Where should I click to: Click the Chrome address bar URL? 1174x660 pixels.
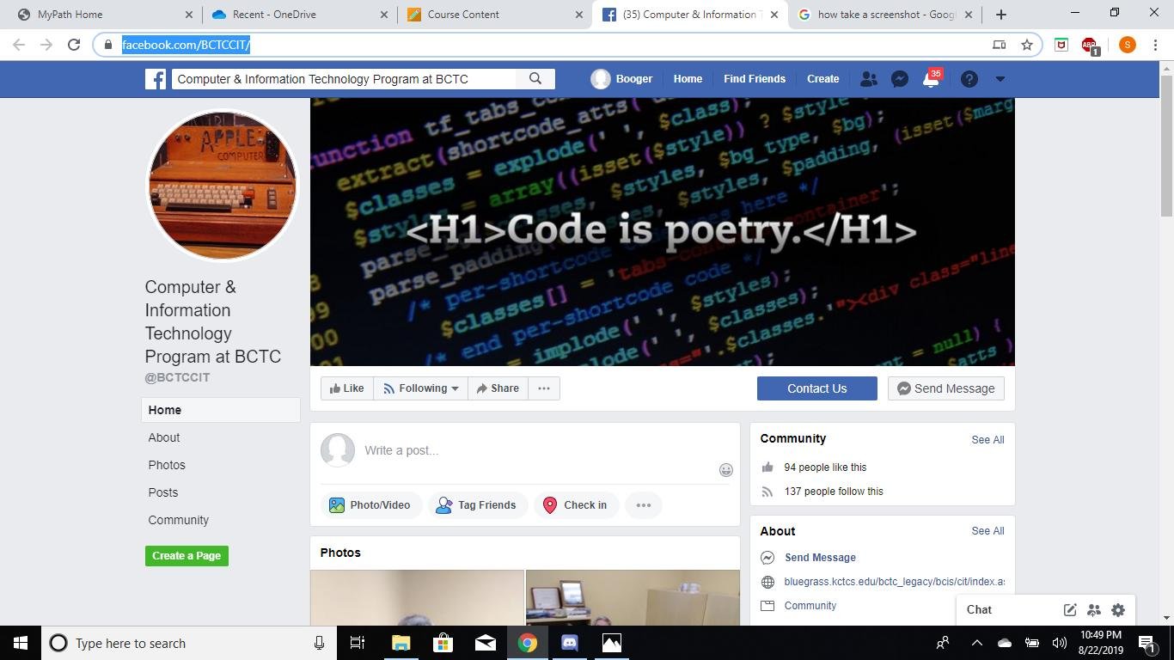point(186,45)
